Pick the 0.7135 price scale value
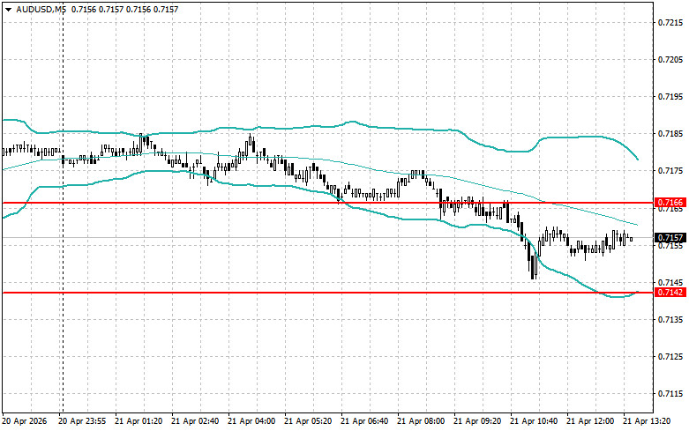This screenshot has height=431, width=689. 670,320
